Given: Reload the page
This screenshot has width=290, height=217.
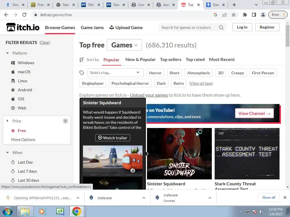Looking at the screenshot, I should click(x=24, y=15).
